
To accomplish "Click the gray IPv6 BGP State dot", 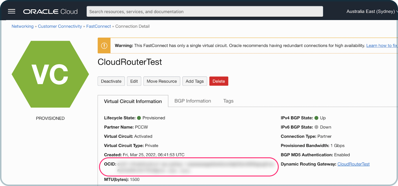I will tap(316, 127).
